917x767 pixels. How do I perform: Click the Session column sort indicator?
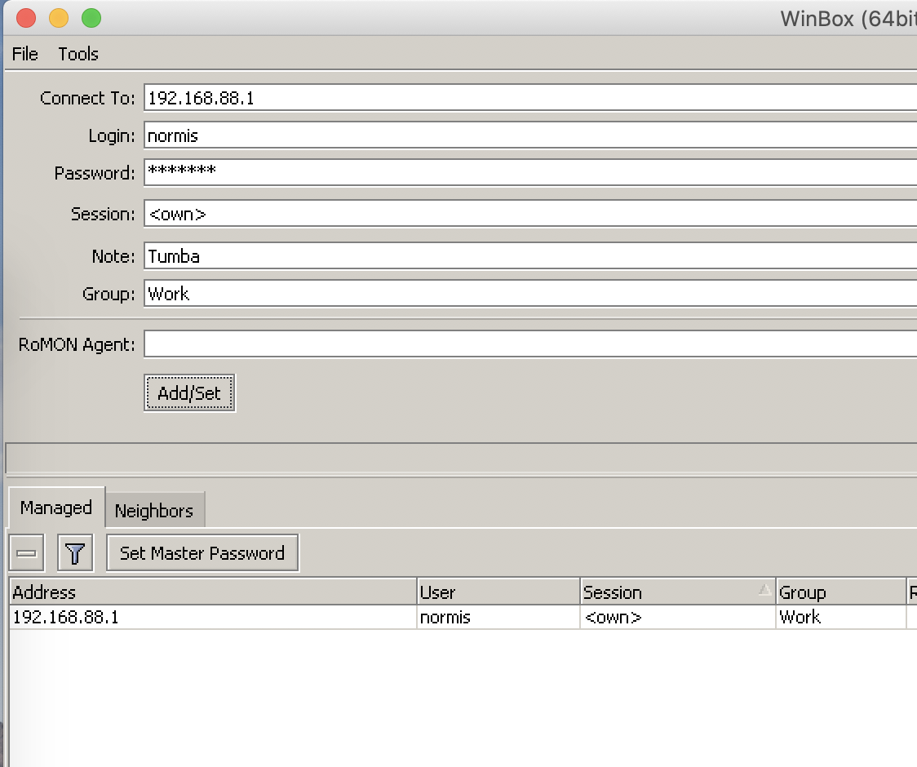coord(765,591)
